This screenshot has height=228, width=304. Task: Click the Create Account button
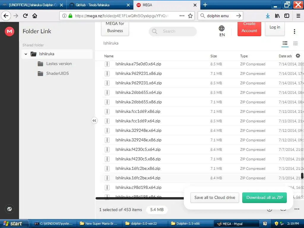[249, 29]
